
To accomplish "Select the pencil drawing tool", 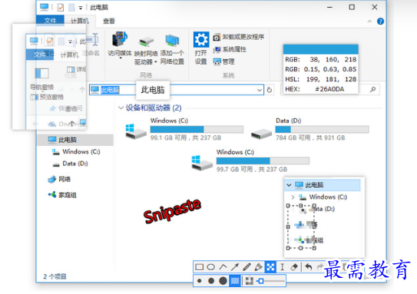I will point(247,267).
